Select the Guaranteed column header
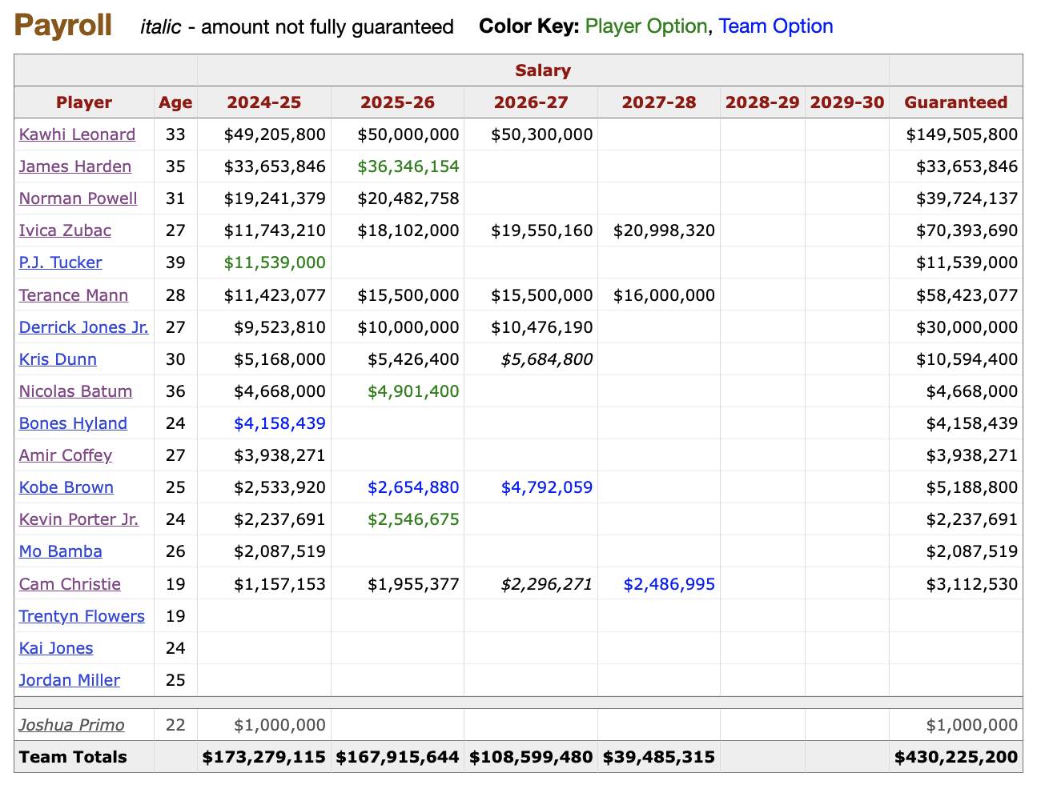Viewport: 1041px width, 789px height. (956, 102)
